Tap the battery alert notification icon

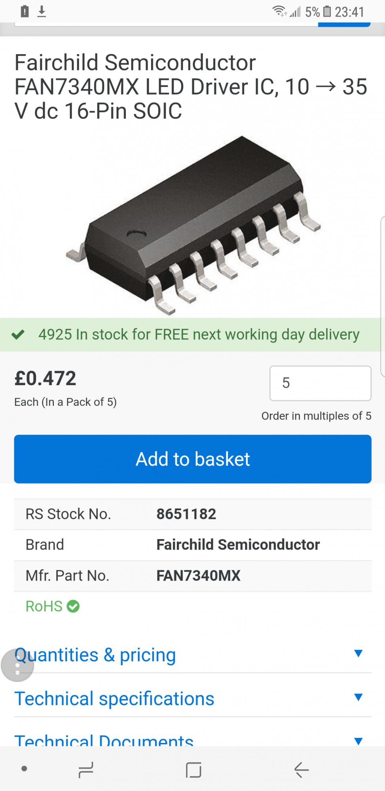coord(25,11)
